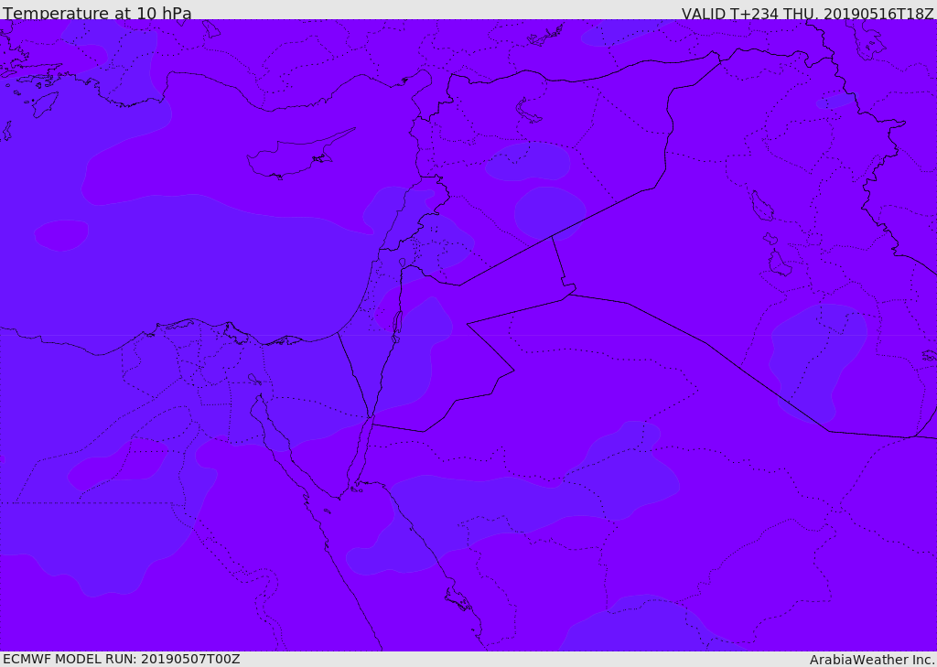Click the 'VALID T+234 THU. 20190516T18Z' timestamp
Screen dimensions: 937x667
tap(807, 13)
